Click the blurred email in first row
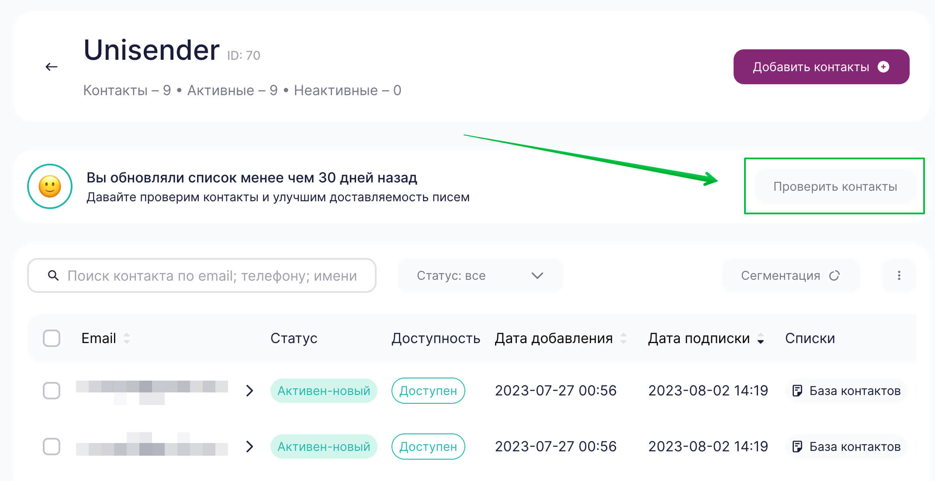Screen dimensions: 935x481 [152, 392]
